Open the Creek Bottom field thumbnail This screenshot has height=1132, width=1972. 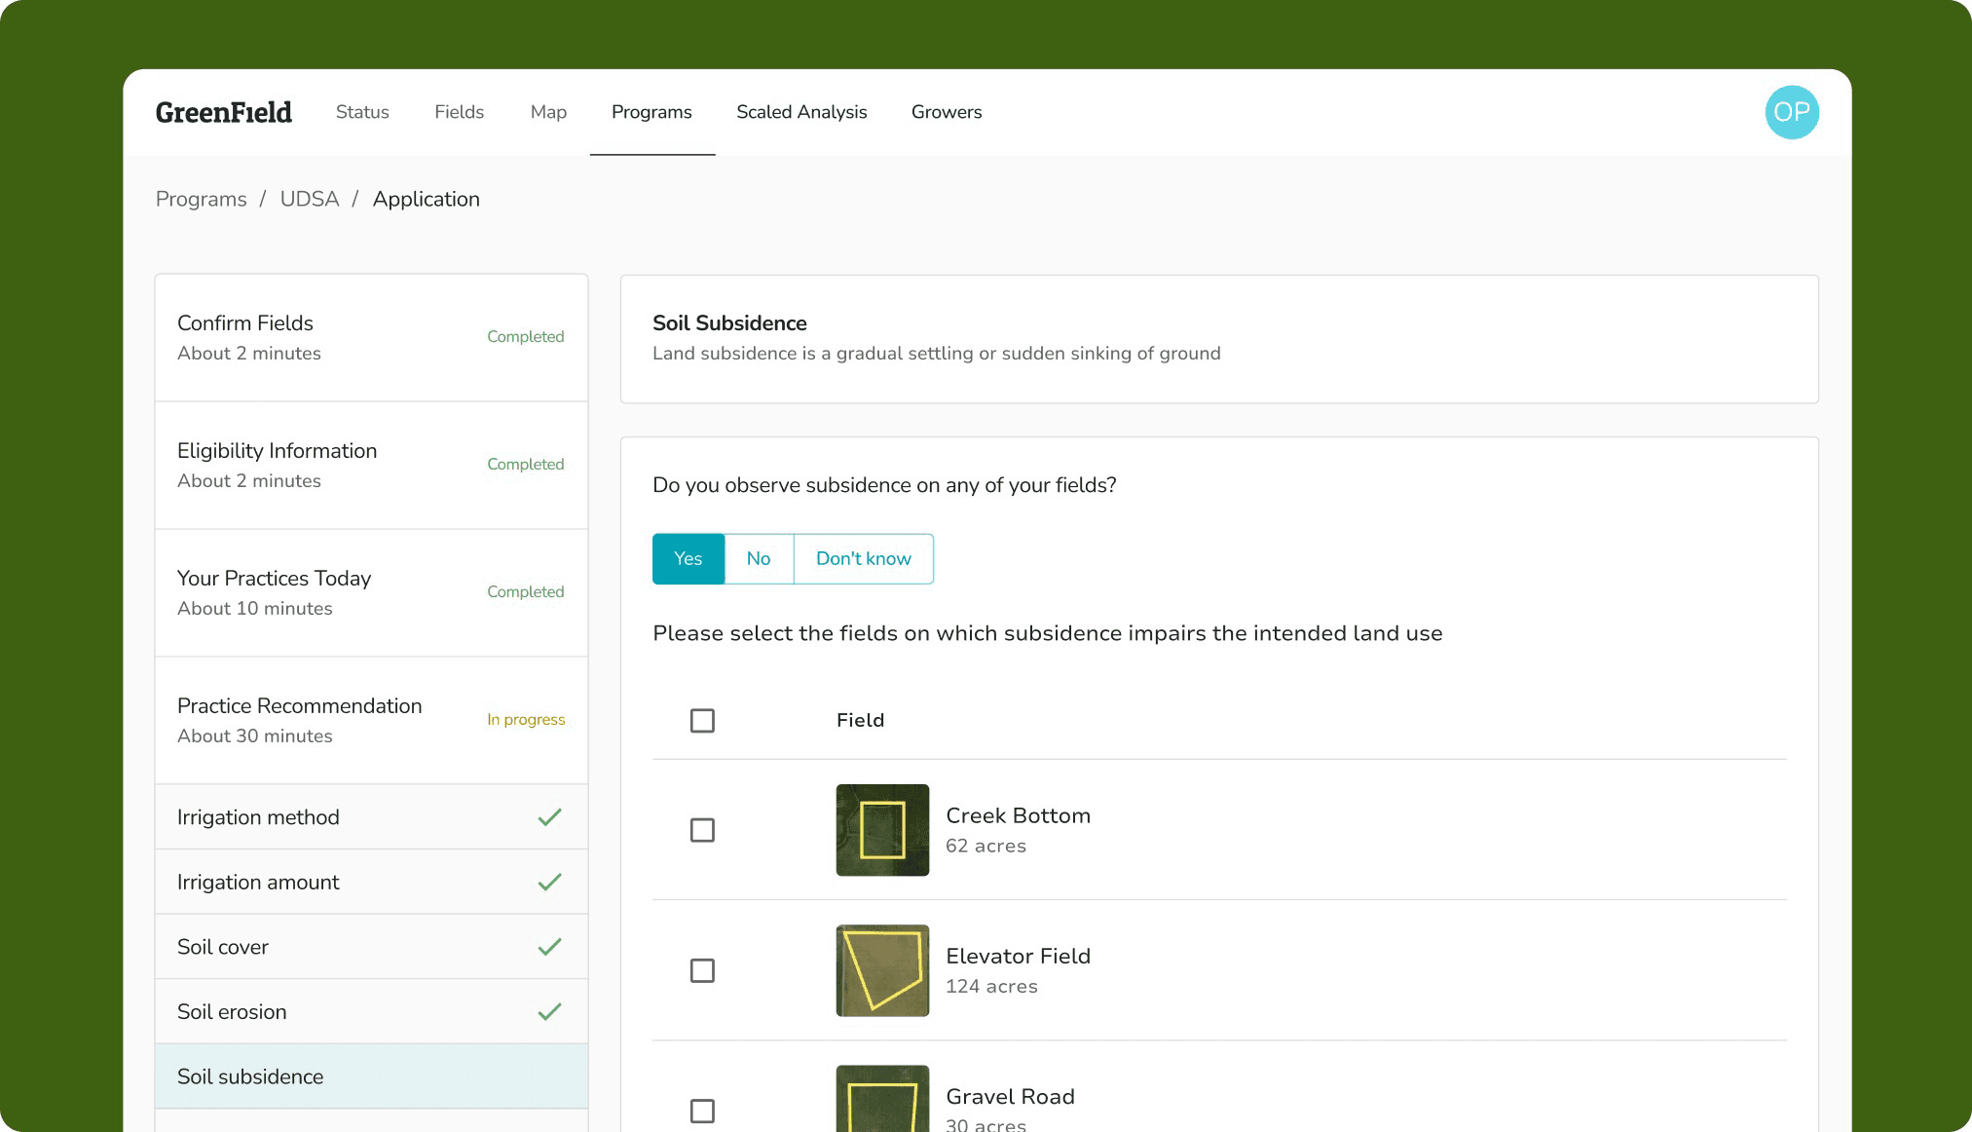coord(882,830)
